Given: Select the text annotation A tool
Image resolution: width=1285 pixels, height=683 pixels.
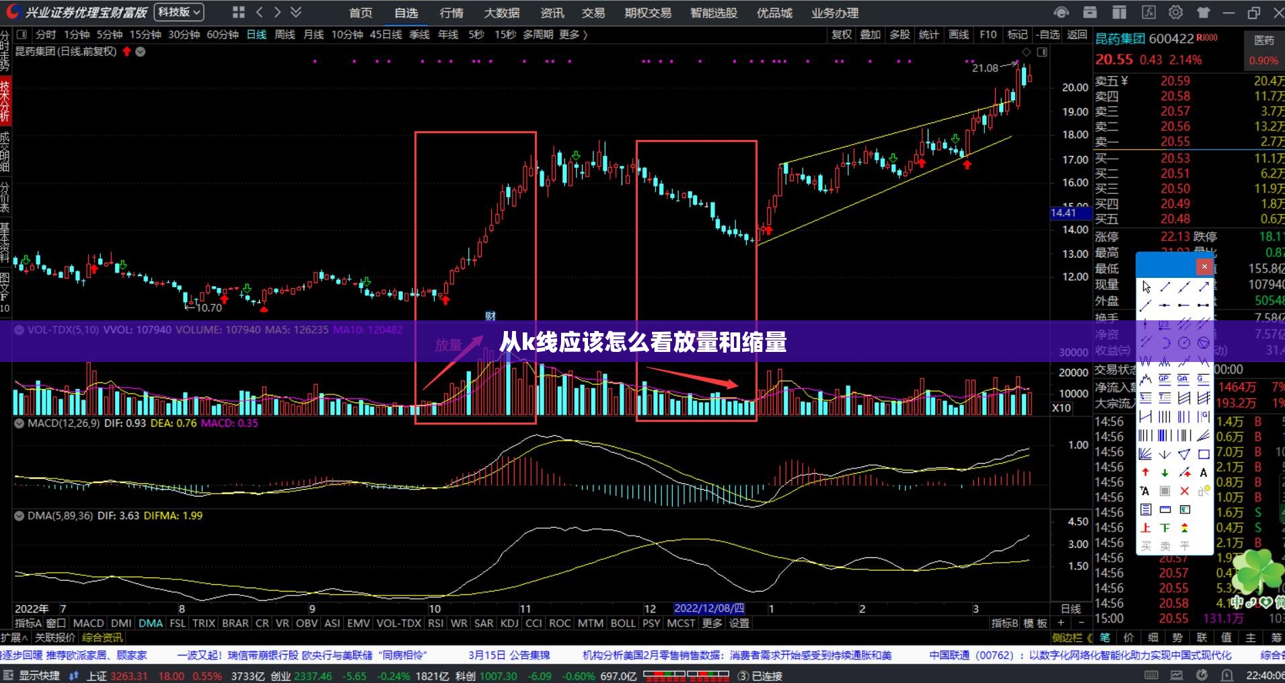Looking at the screenshot, I should coord(1204,472).
